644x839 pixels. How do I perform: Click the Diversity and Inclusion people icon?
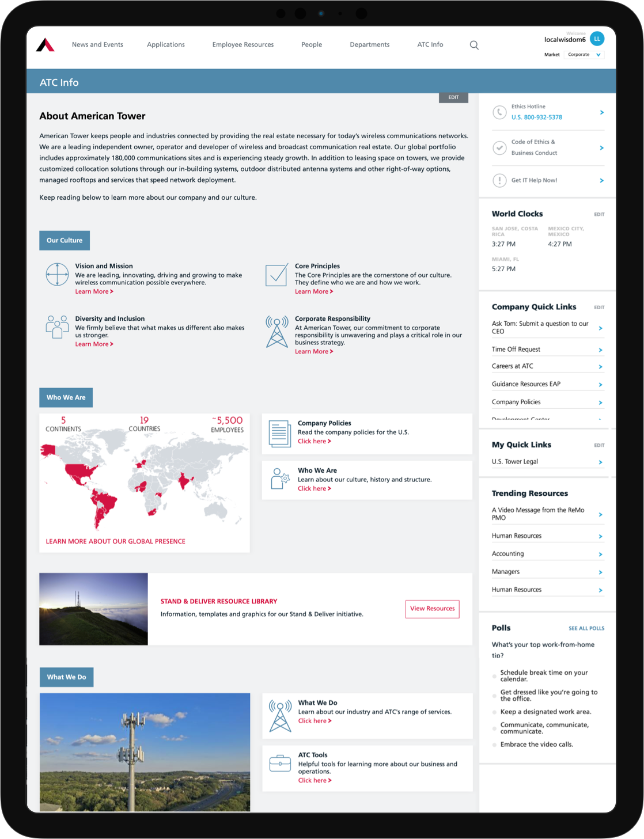57,327
